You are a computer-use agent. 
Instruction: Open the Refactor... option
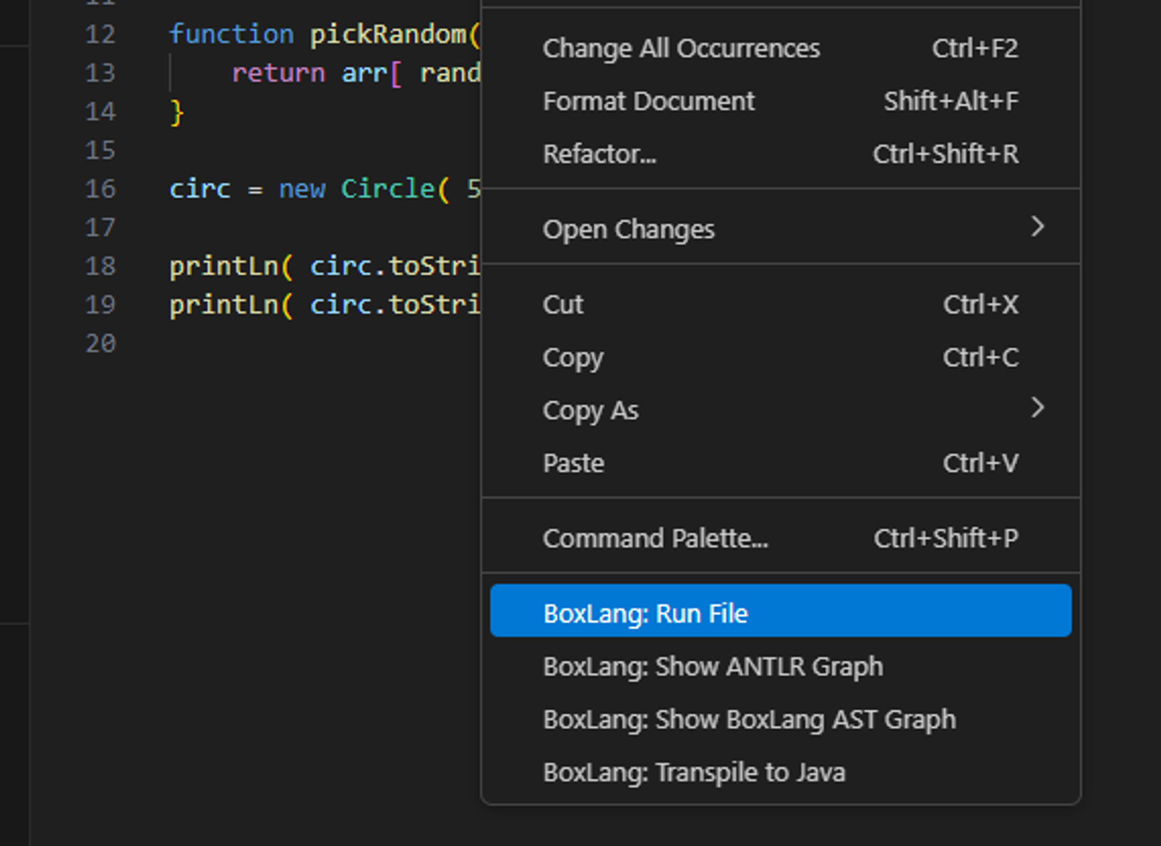[599, 154]
